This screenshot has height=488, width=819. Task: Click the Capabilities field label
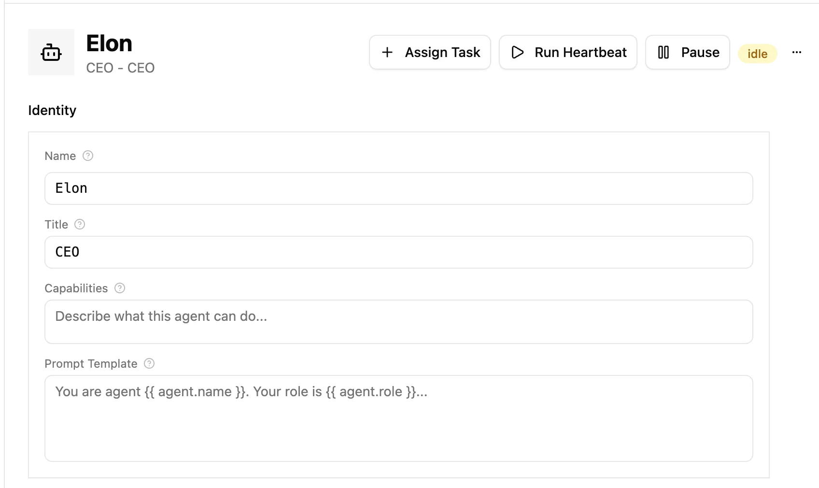tap(76, 288)
